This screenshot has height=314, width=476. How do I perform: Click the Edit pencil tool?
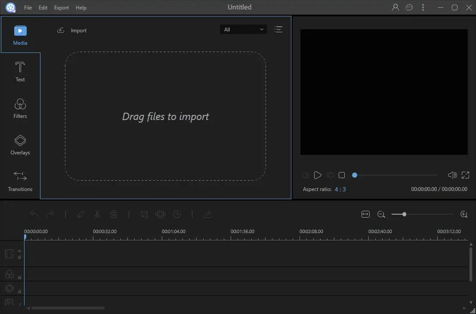pos(81,215)
